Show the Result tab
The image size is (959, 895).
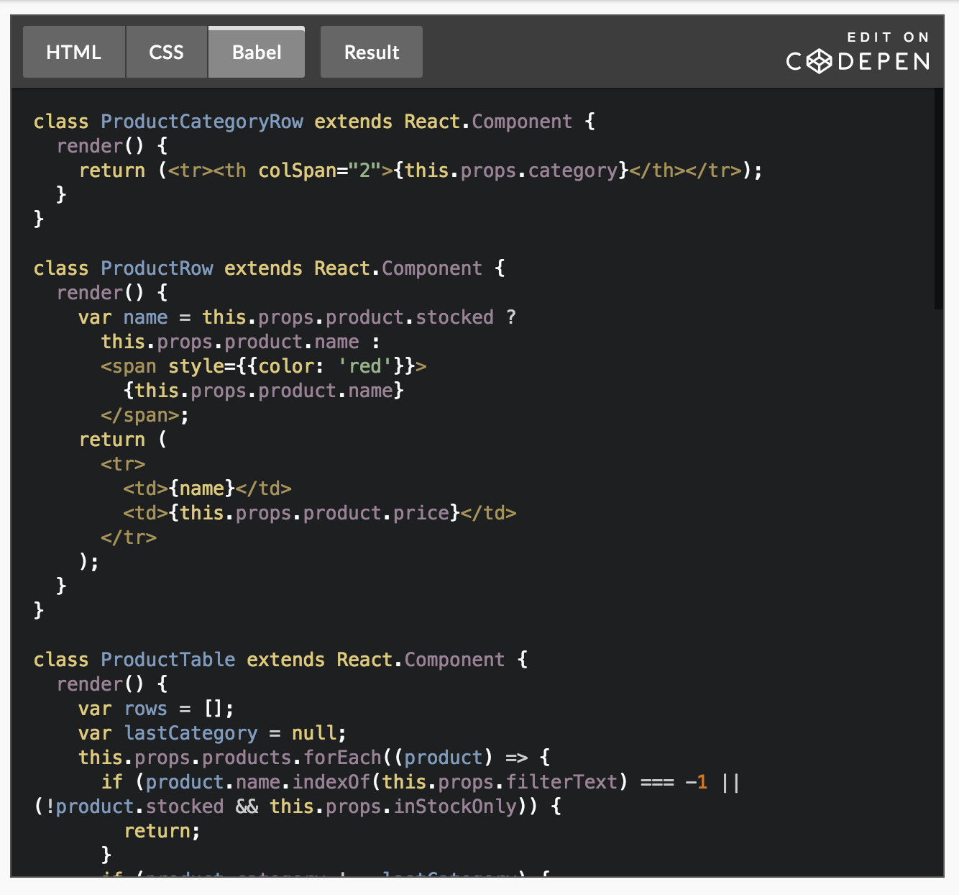[x=372, y=52]
